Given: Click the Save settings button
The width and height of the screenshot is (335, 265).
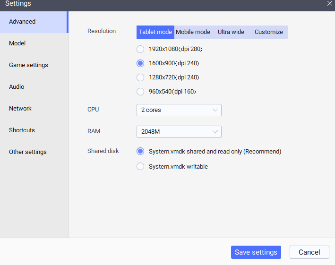Looking at the screenshot, I should click(x=256, y=252).
